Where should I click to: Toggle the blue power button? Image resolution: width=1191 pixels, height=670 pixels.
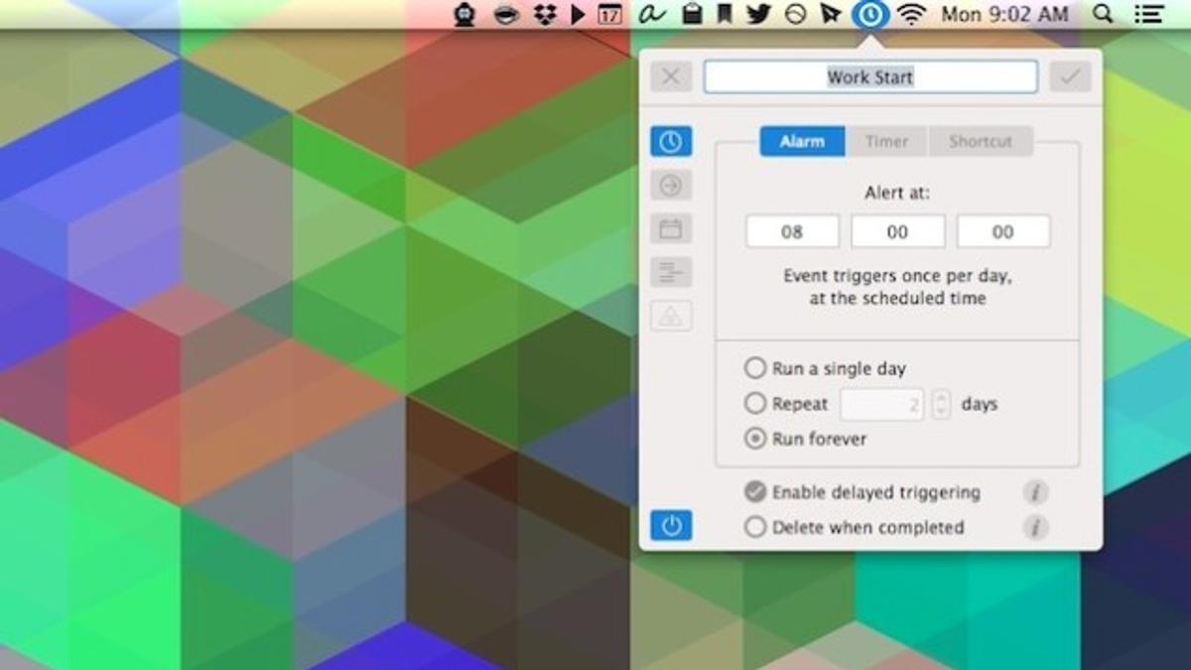[x=671, y=526]
